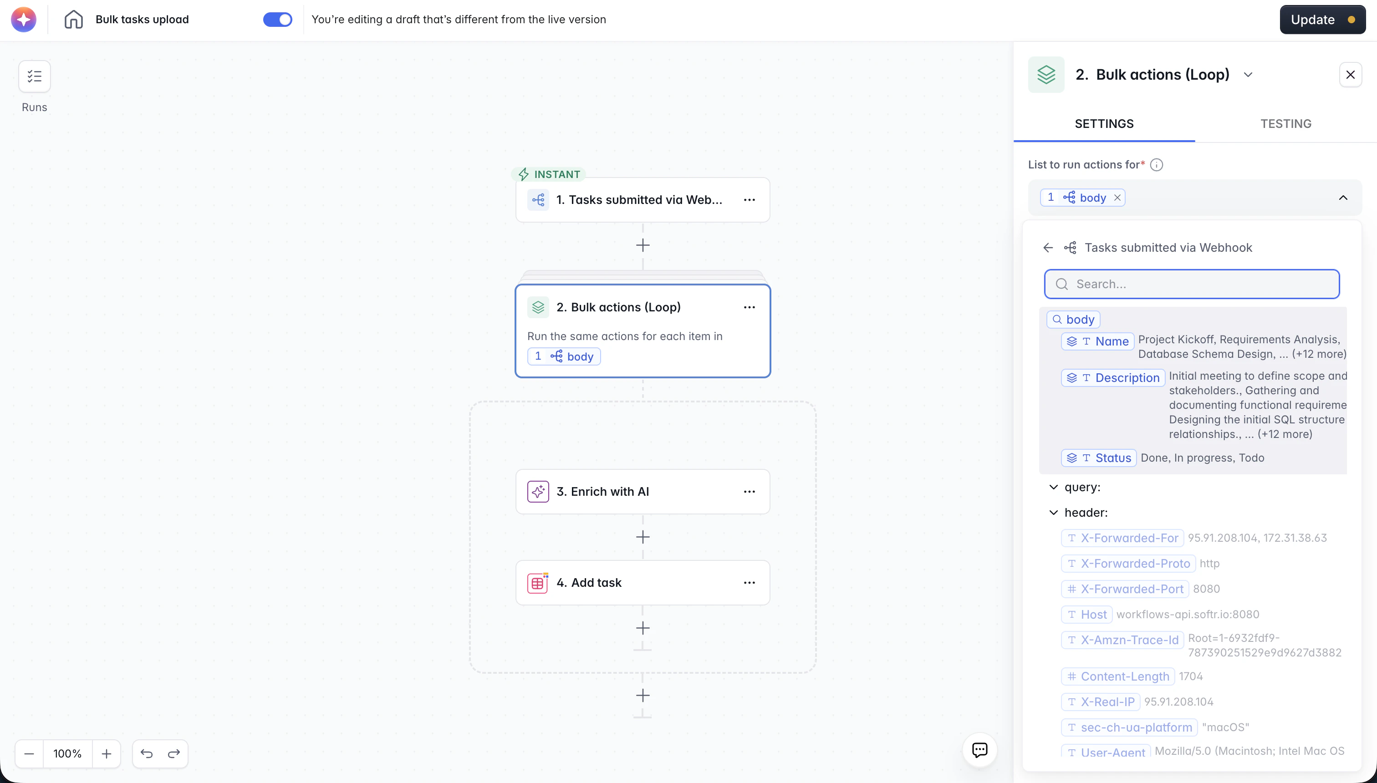This screenshot has height=783, width=1377.
Task: Switch to the TESTING tab
Action: [x=1286, y=123]
